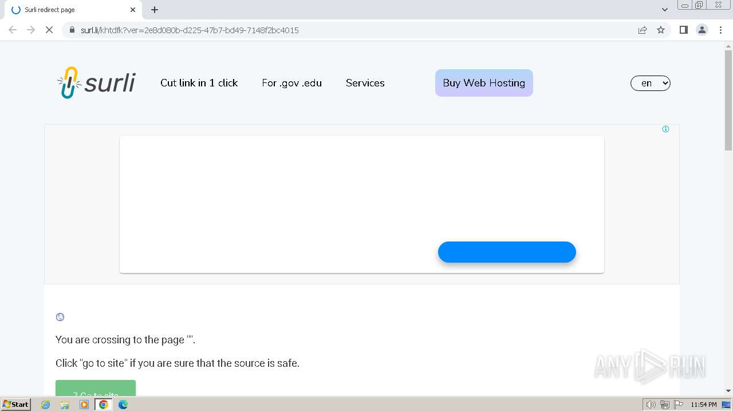The image size is (733, 412).
Task: View site security lock info
Action: click(72, 30)
